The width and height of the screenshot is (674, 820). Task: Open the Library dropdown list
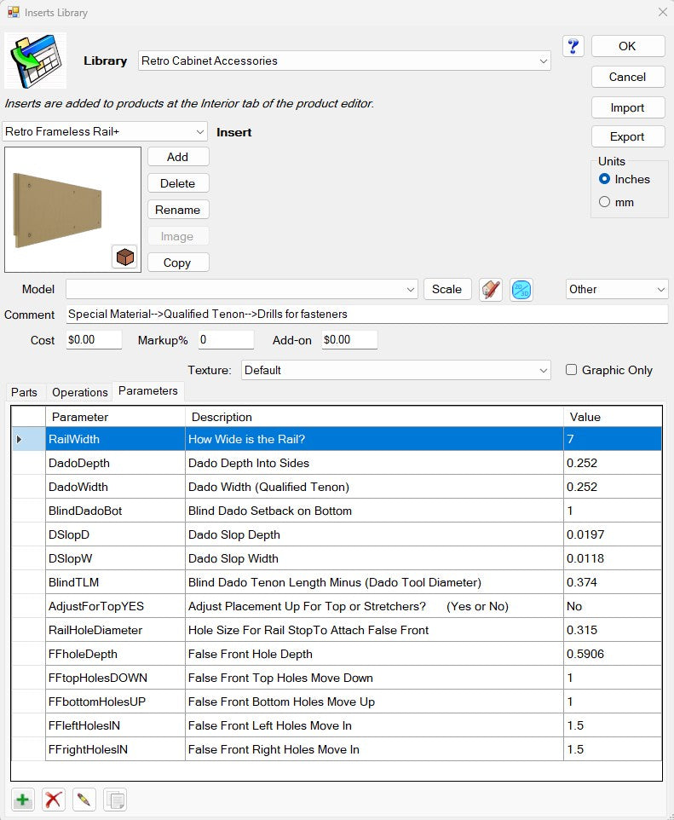tap(543, 61)
